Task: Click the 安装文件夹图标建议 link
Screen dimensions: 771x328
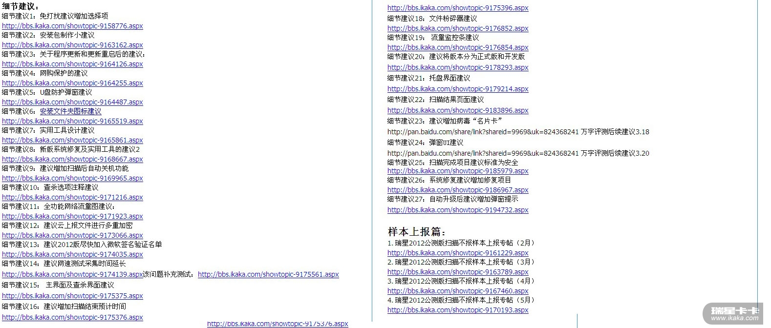Action: click(x=71, y=111)
